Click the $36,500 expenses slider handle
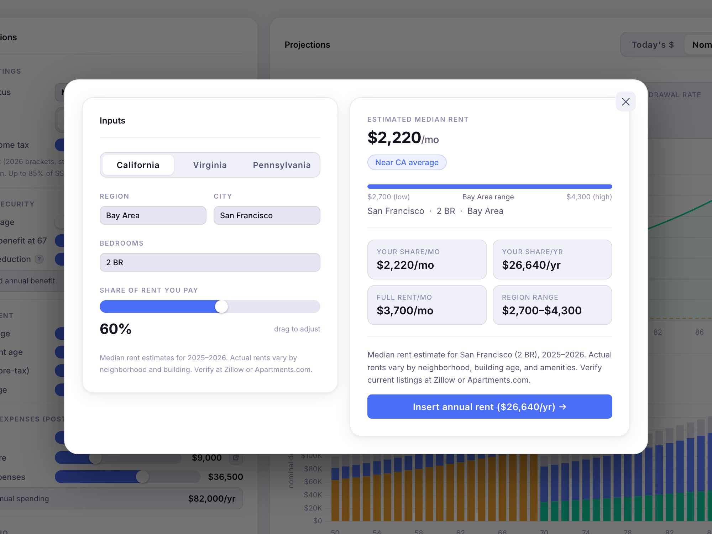 pyautogui.click(x=142, y=477)
